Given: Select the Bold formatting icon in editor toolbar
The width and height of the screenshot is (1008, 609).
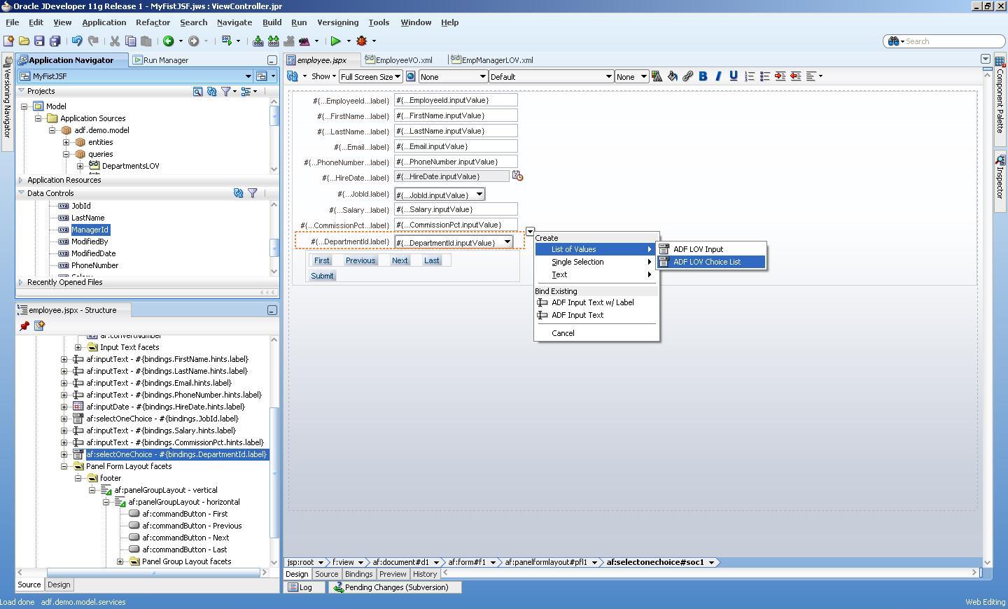Looking at the screenshot, I should pos(703,76).
